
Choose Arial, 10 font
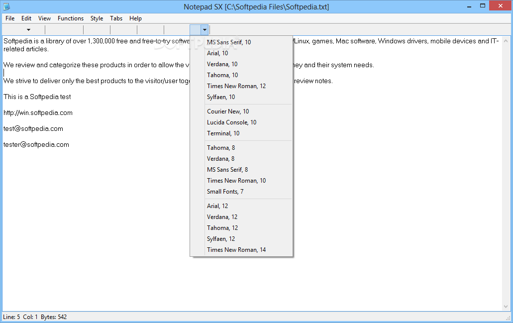[241, 53]
